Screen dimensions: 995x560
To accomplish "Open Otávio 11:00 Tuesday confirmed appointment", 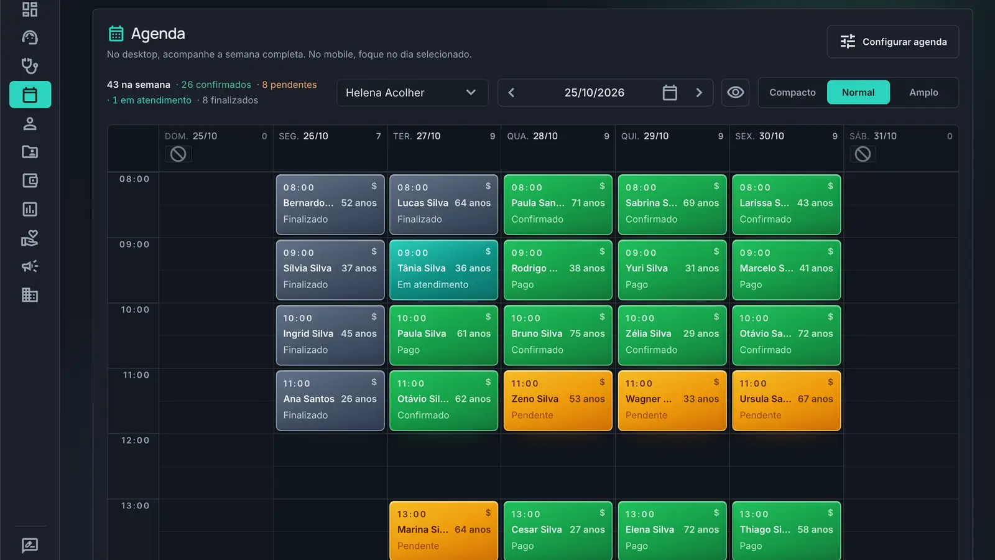I will point(444,401).
